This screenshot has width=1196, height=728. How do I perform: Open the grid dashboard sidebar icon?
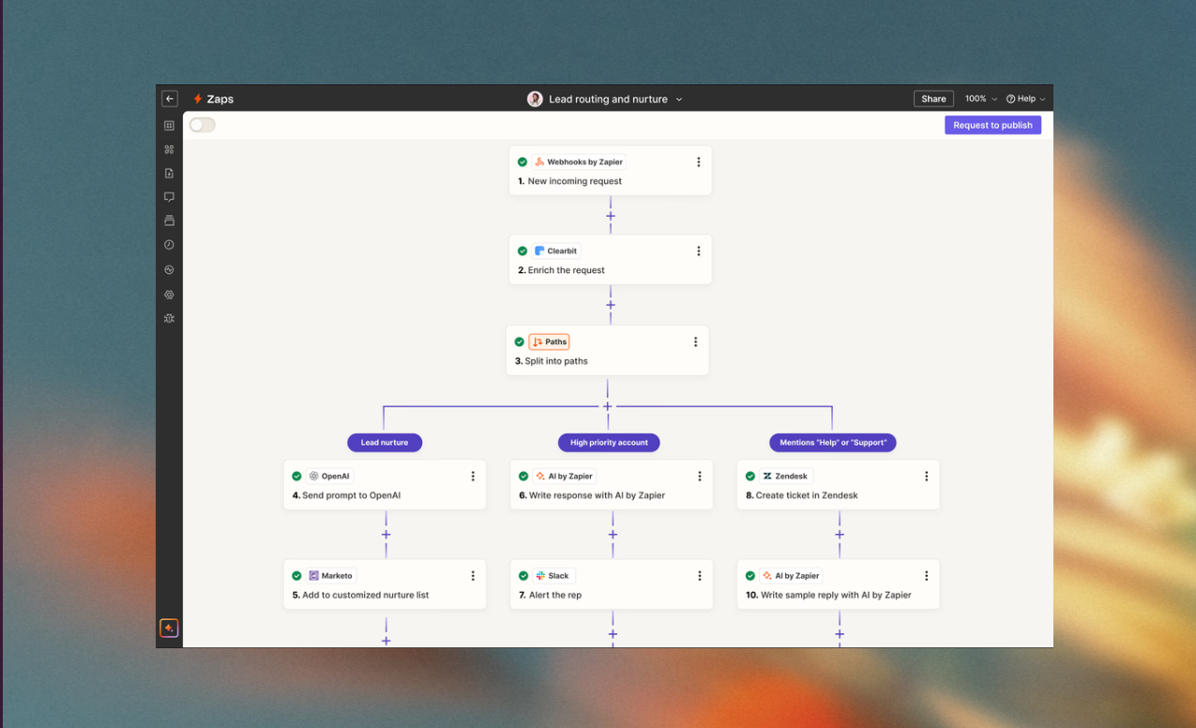169,125
